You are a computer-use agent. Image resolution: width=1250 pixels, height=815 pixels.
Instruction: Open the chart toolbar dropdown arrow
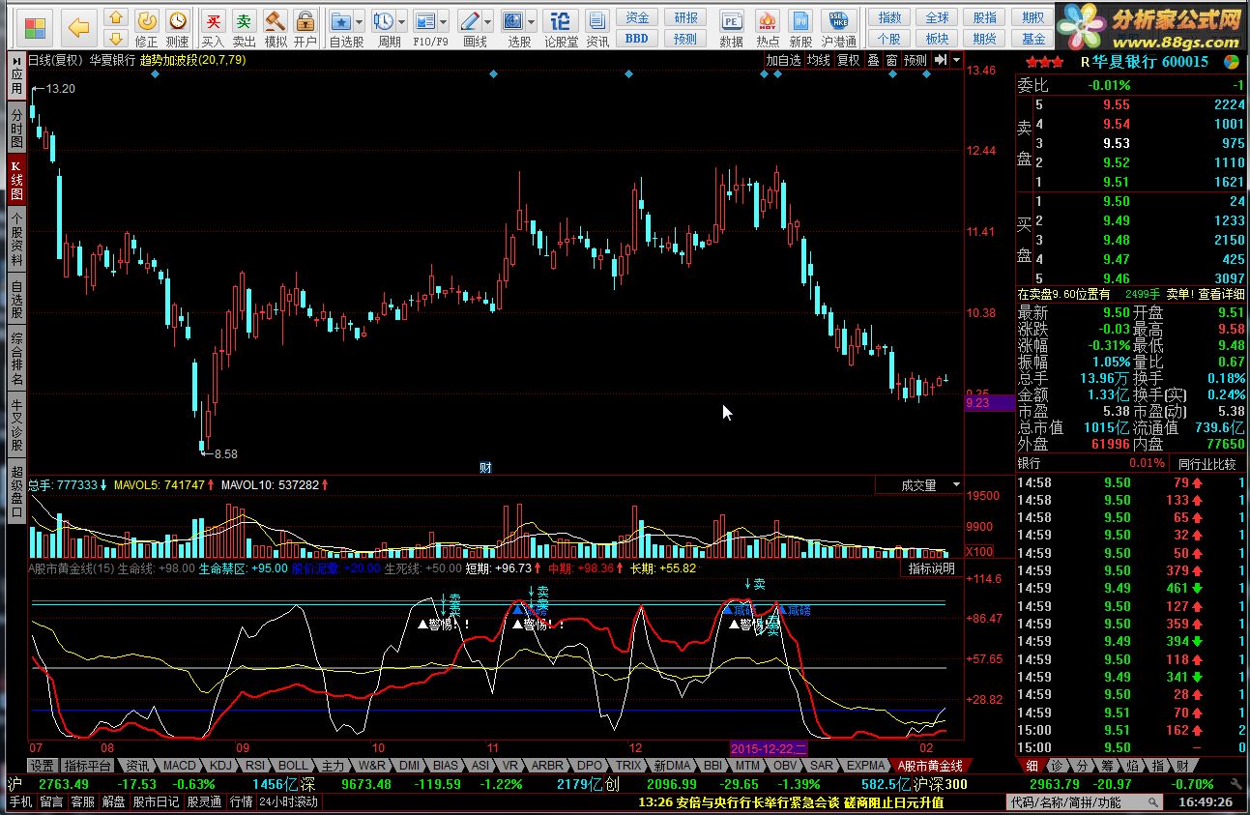[956, 60]
